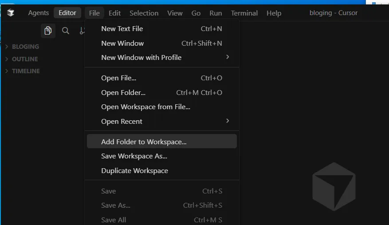Viewport: 389px width, 225px height.
Task: Open the Explorer files icon
Action: click(x=48, y=31)
